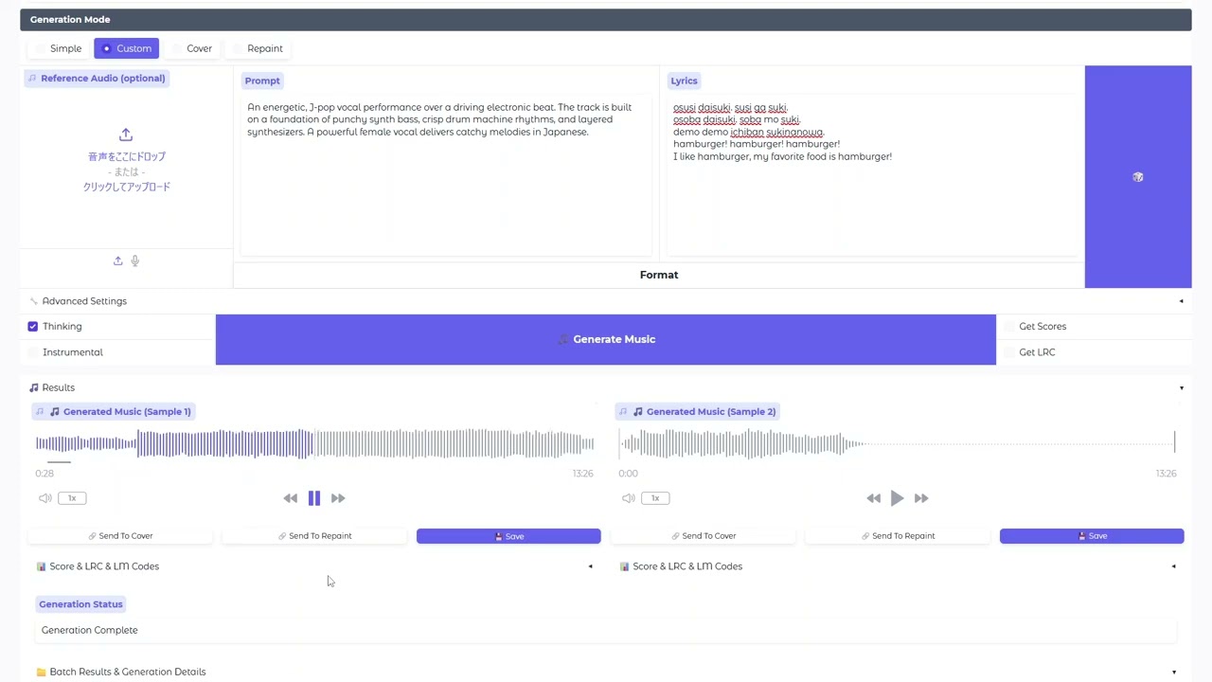Click the Sample 1 elapsed time 0:28
The width and height of the screenshot is (1212, 682).
pyautogui.click(x=45, y=474)
